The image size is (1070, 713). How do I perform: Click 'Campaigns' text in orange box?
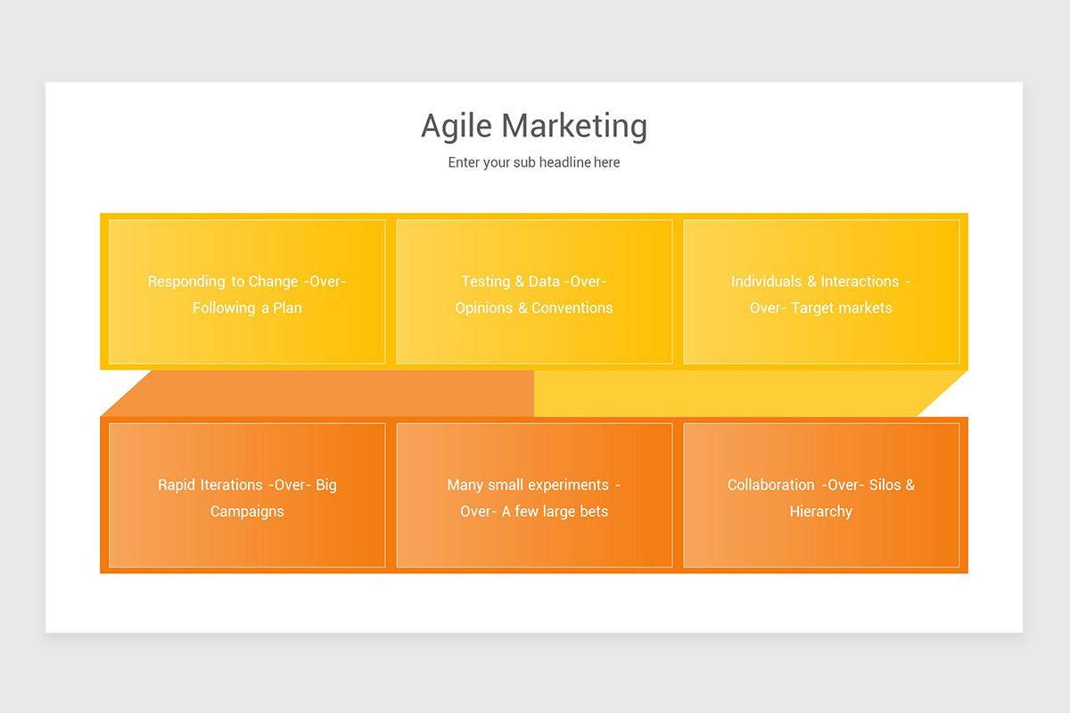(x=247, y=512)
